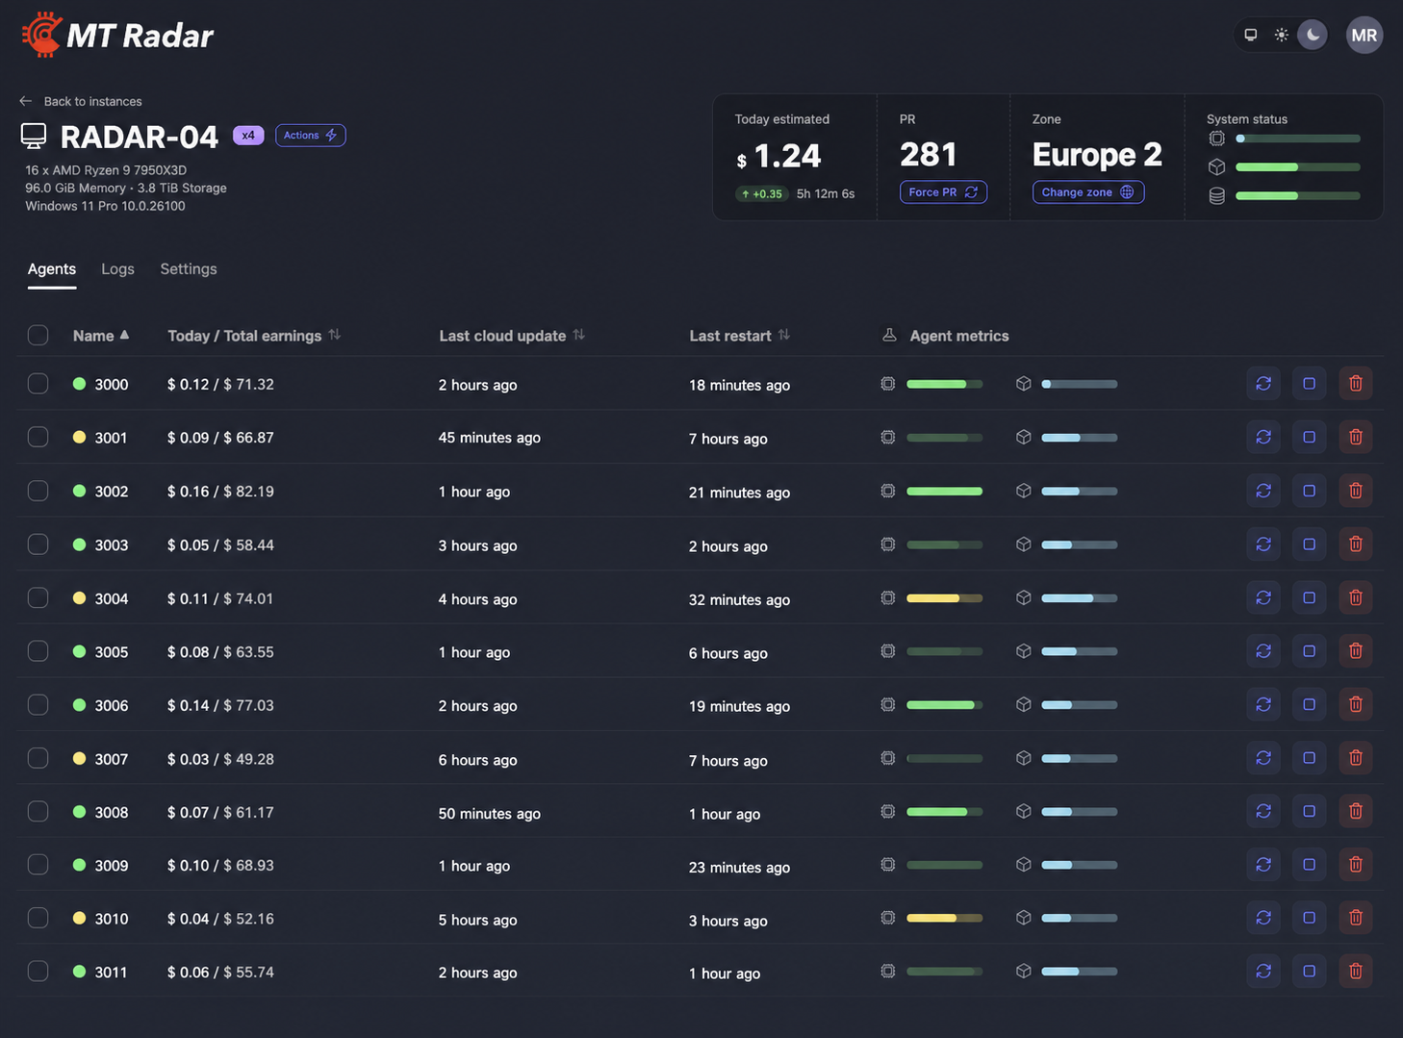Open the Actions dropdown for RADAR-04

(x=310, y=136)
